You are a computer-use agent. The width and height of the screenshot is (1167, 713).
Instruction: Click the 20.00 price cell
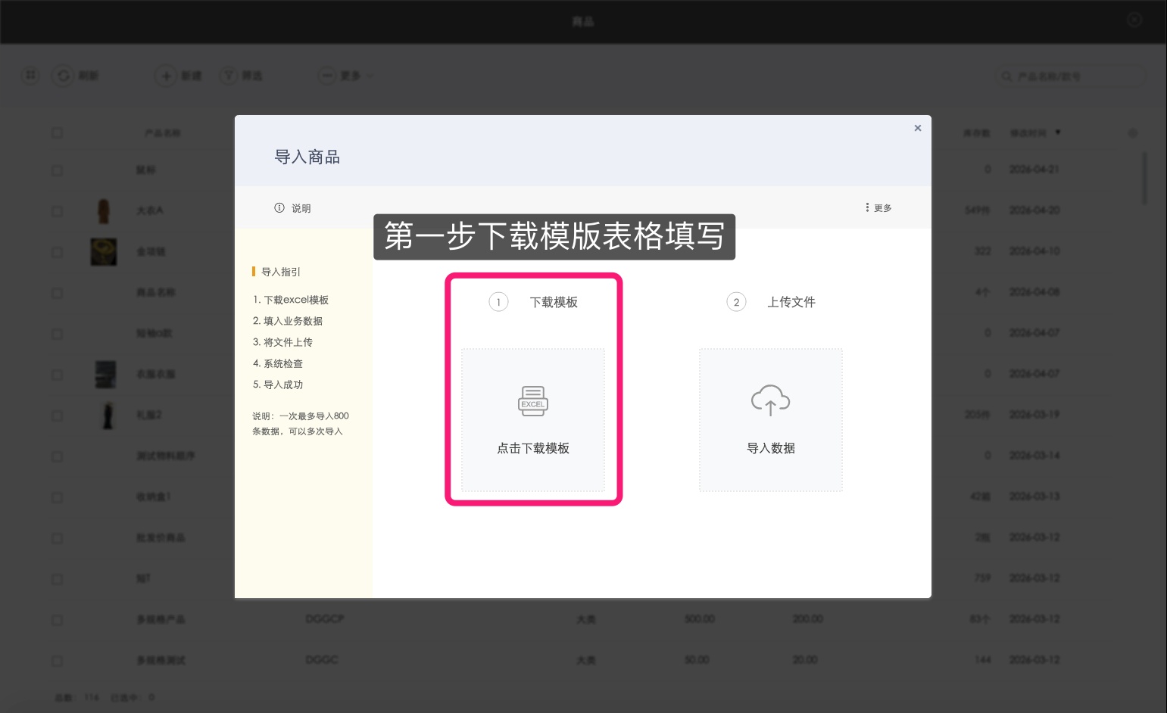coord(805,660)
